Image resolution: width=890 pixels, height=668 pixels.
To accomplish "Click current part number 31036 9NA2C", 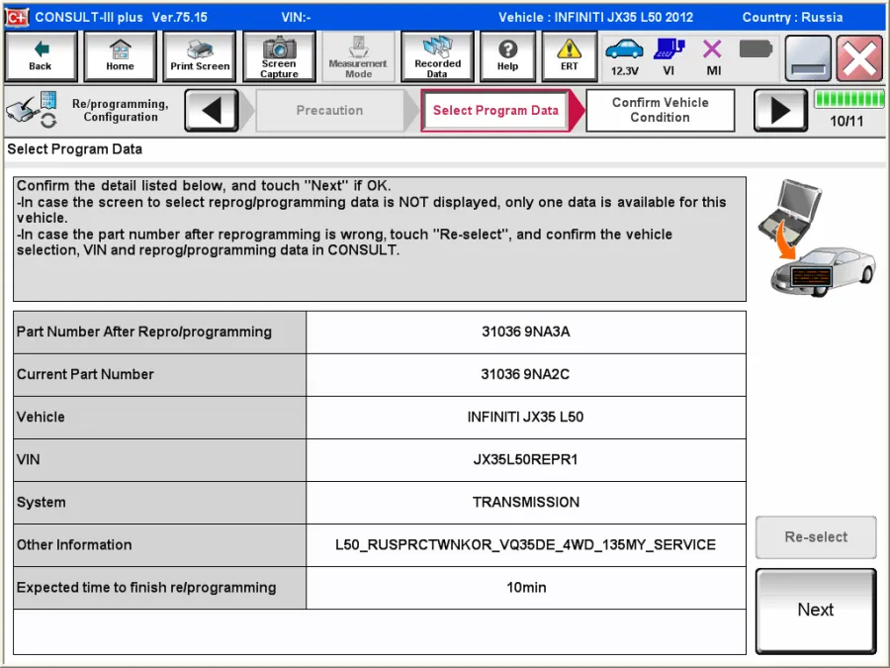I will [x=526, y=374].
